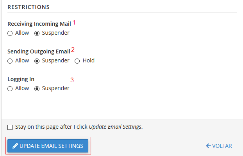Click the Logging In label
Screen dimensions: 243x156
point(21,79)
